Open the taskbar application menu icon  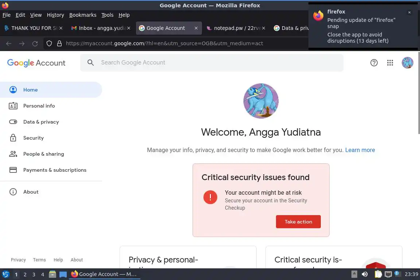click(x=5, y=275)
